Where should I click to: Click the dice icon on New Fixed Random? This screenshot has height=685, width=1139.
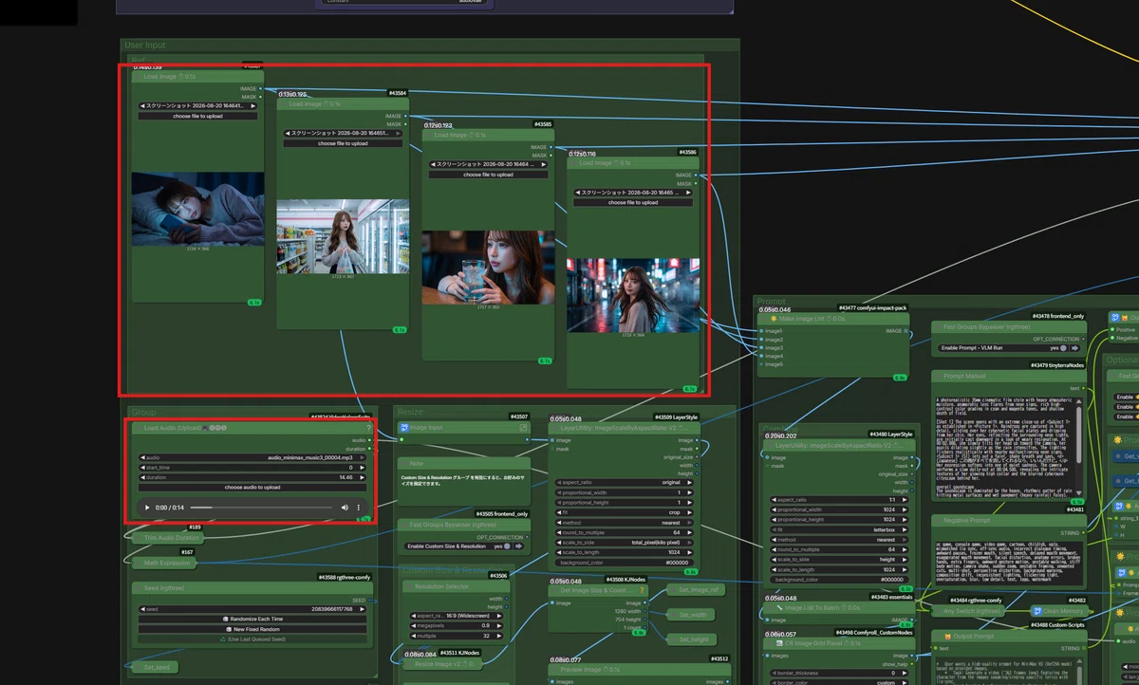click(229, 629)
